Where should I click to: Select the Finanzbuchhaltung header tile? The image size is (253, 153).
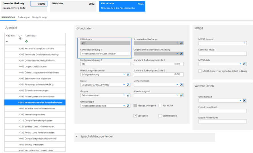click(24, 6)
